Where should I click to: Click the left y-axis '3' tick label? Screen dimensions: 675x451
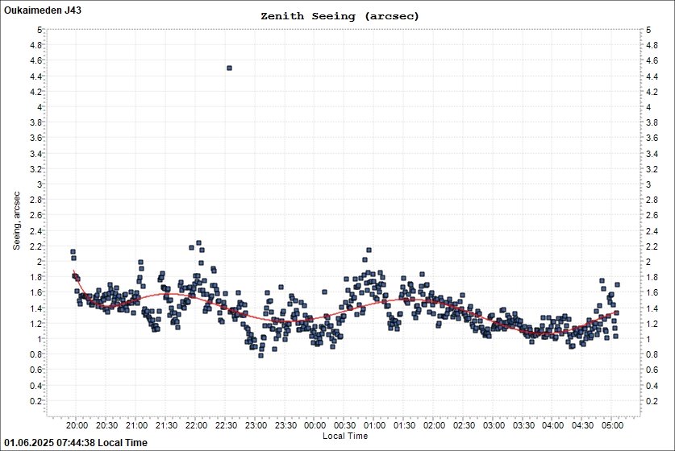click(40, 184)
